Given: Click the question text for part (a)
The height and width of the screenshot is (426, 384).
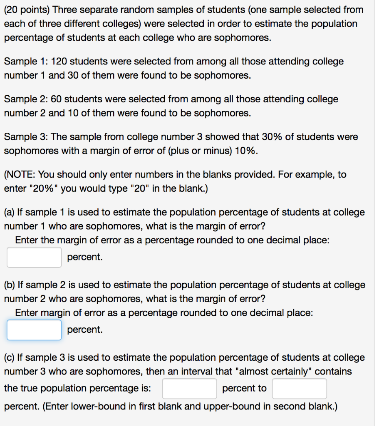Looking at the screenshot, I should 184,219.
